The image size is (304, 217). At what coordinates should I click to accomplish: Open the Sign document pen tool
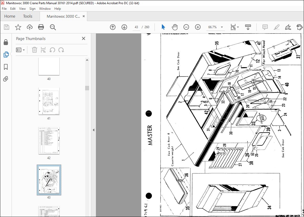coord(288,27)
